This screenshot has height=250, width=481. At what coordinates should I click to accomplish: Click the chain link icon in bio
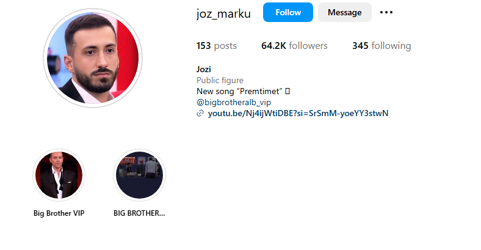200,113
